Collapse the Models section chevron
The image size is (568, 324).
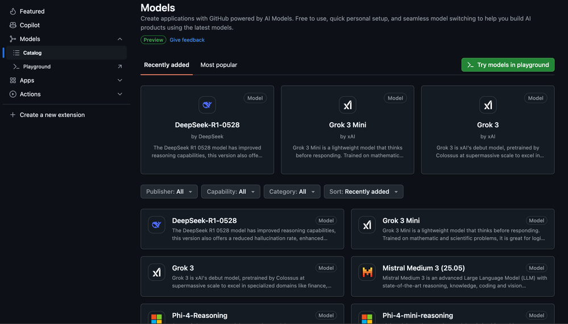[120, 39]
